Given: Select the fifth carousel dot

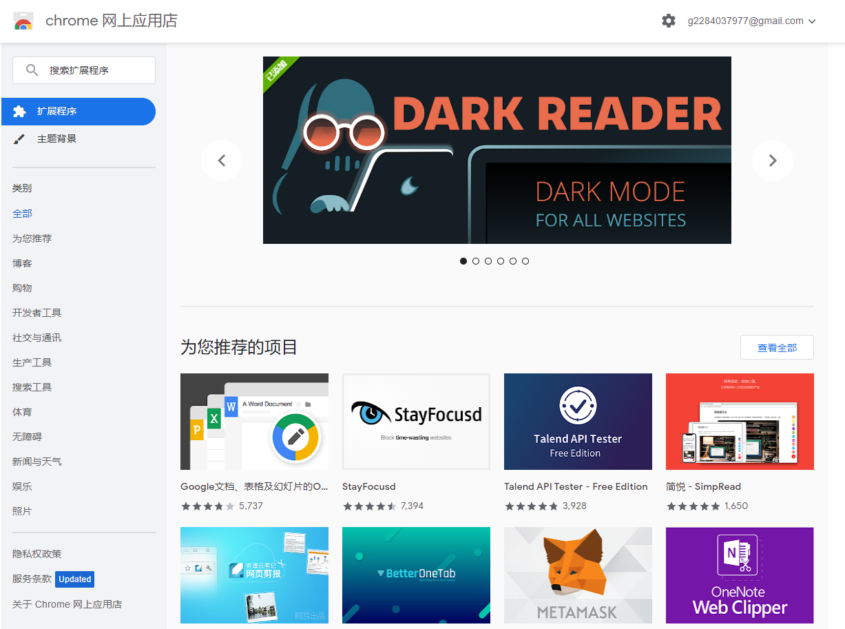Looking at the screenshot, I should [x=513, y=261].
